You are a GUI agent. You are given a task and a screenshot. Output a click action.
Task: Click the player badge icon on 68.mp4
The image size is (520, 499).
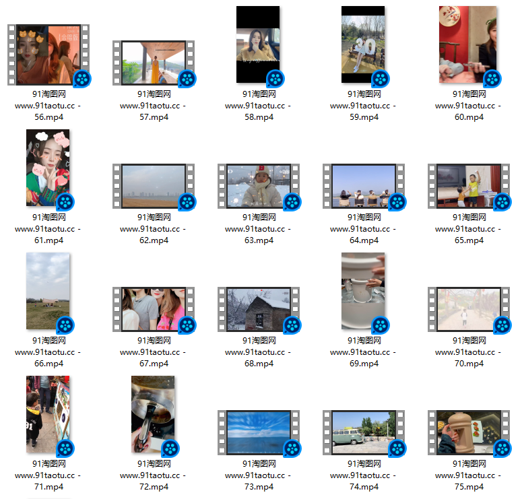pos(292,325)
